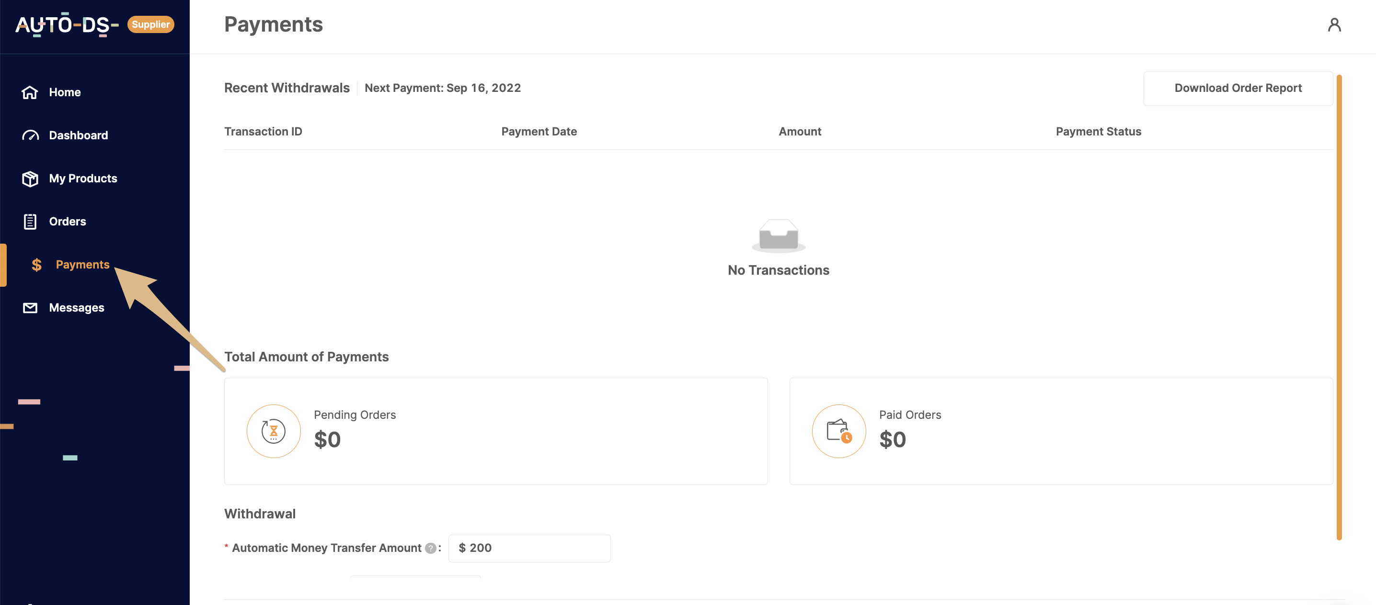
Task: Go to the Dashboard menu item
Action: pos(79,135)
